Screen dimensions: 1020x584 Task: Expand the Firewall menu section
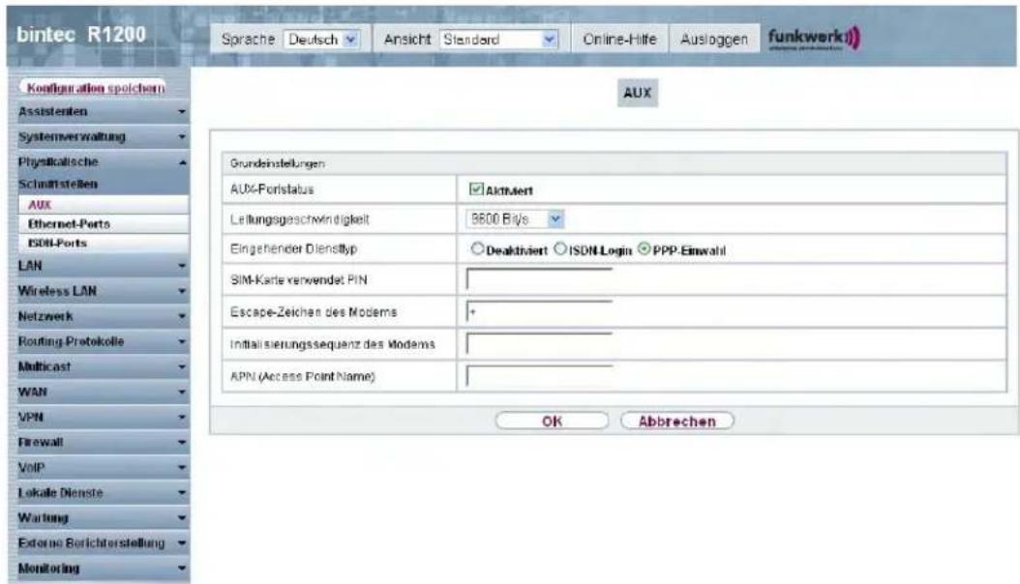pos(103,443)
